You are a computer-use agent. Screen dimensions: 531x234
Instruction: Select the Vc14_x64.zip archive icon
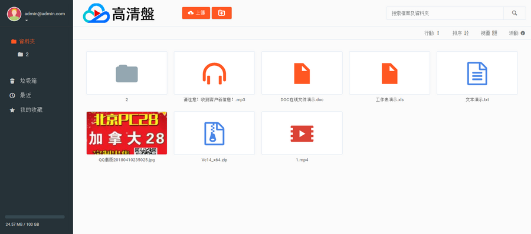[214, 133]
